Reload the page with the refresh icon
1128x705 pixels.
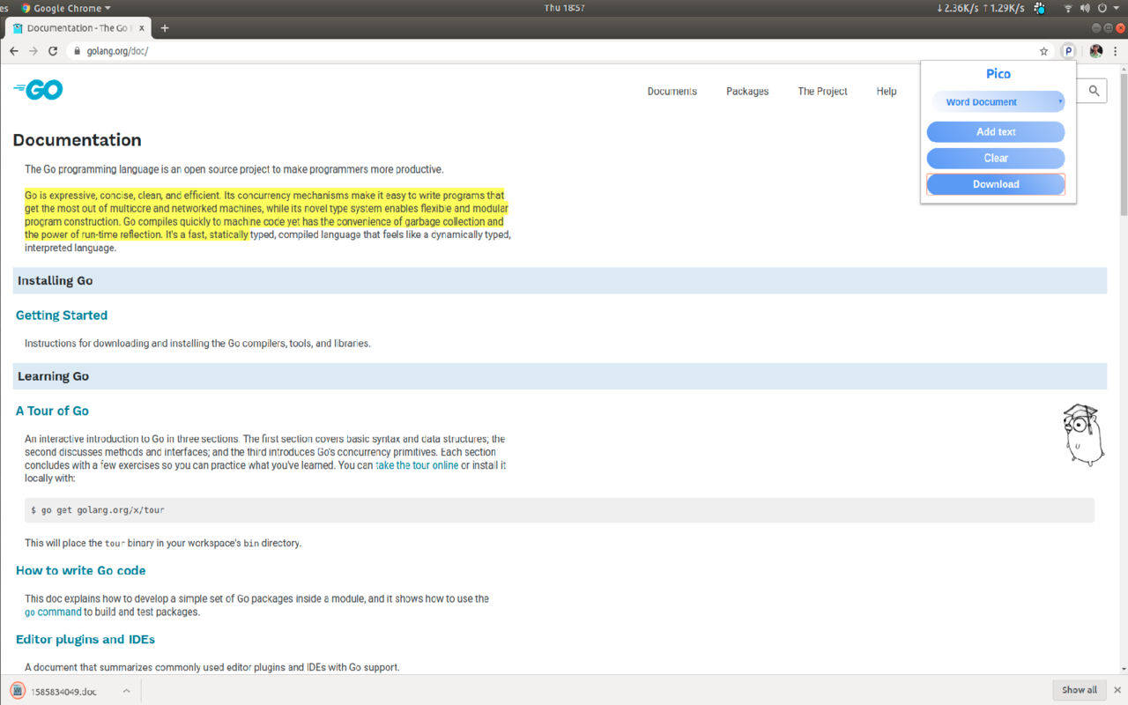click(x=53, y=51)
